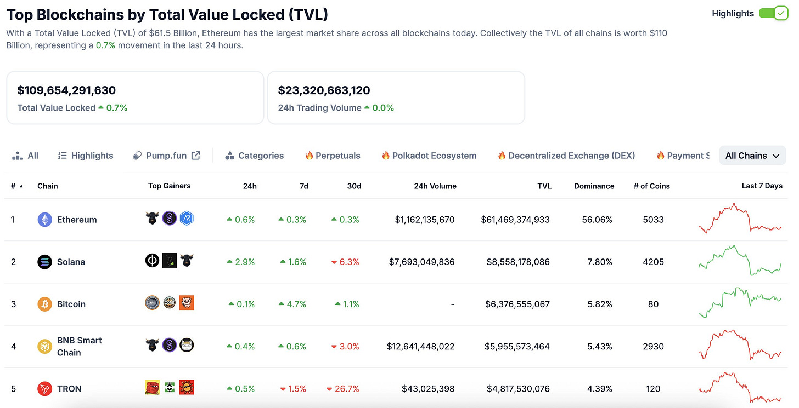Click Solana's 24h volume $7,693,049,836
The width and height of the screenshot is (799, 408).
(x=421, y=262)
